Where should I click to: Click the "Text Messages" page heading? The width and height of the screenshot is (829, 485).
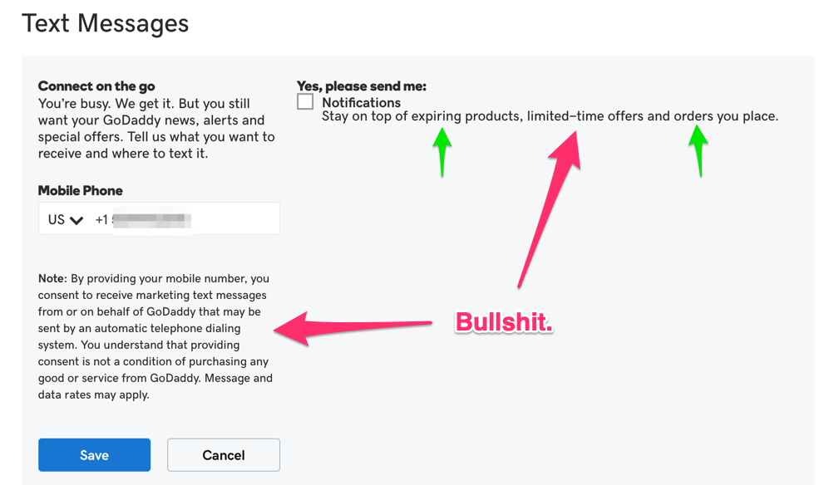tap(106, 23)
